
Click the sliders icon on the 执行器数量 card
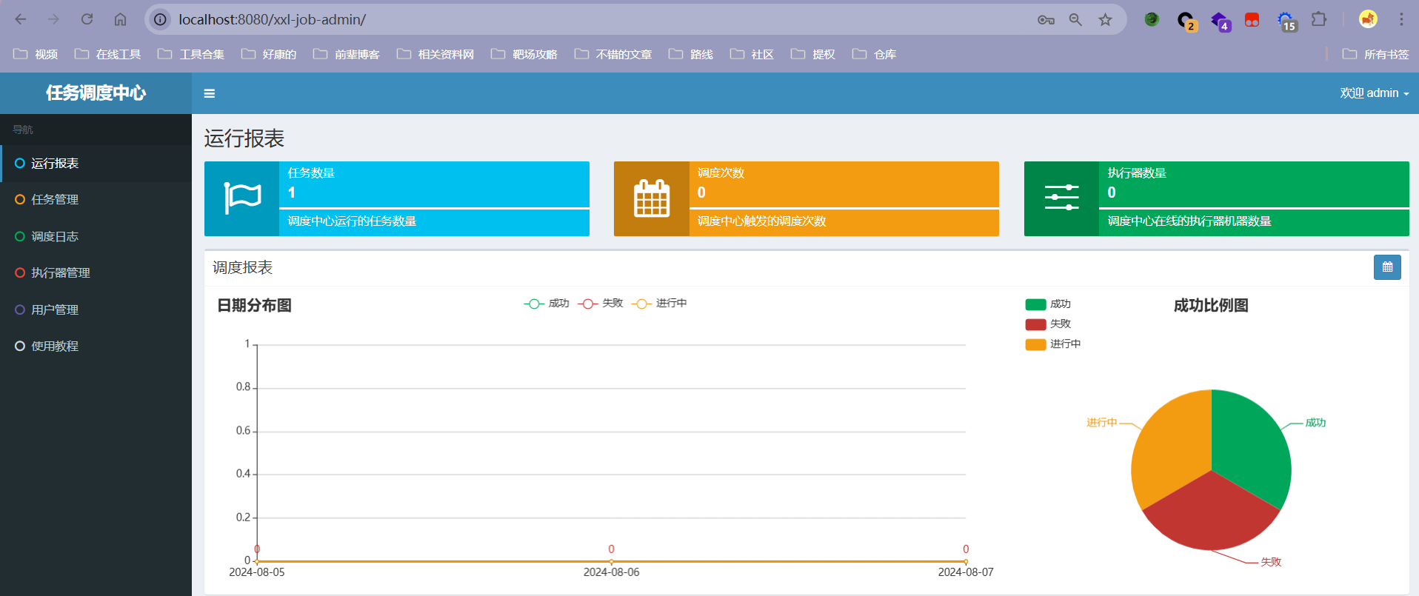pos(1061,198)
